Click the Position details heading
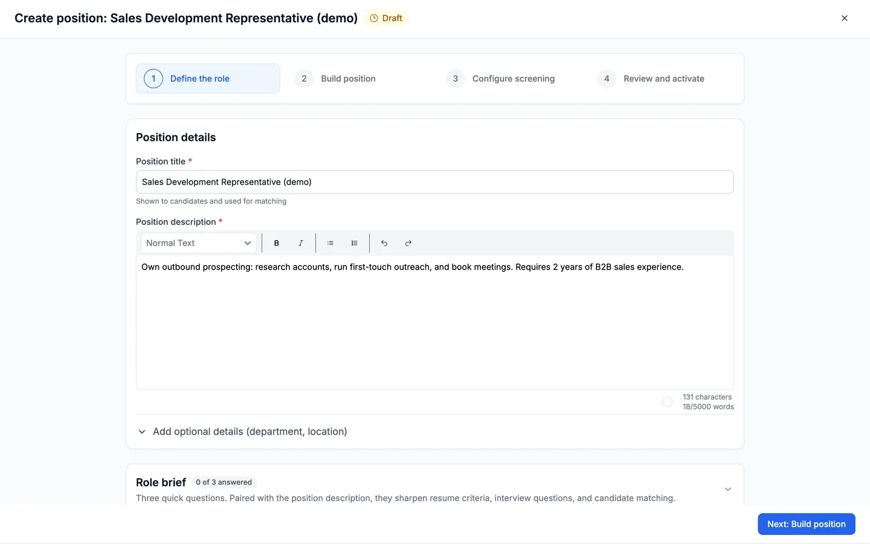The height and width of the screenshot is (544, 870). click(176, 137)
